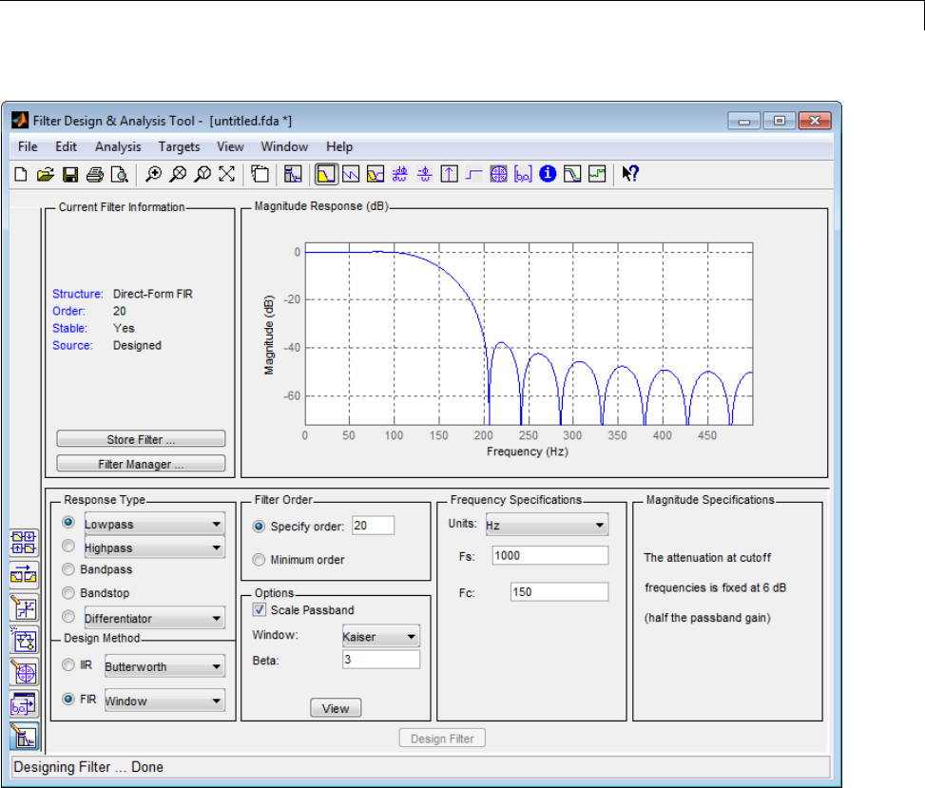This screenshot has height=788, width=925.
Task: Choose the Minimum order option
Action: (x=260, y=560)
